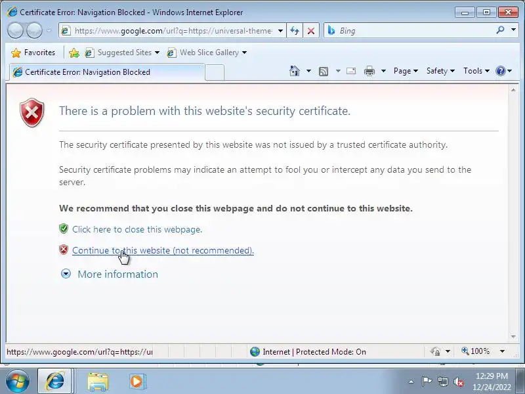The image size is (525, 394).
Task: Expand the Home button dropdown arrow
Action: 308,71
